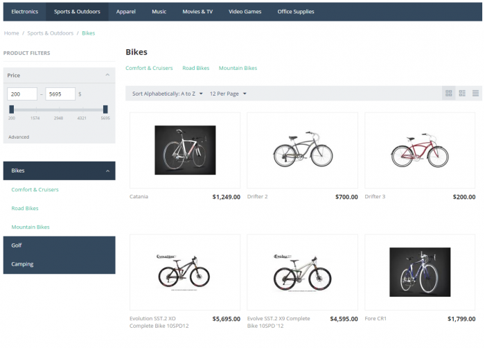Click the Drifter 3 product name
485x348 pixels.
tap(375, 197)
